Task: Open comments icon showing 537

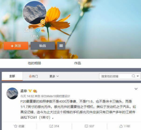Action: point(86,126)
